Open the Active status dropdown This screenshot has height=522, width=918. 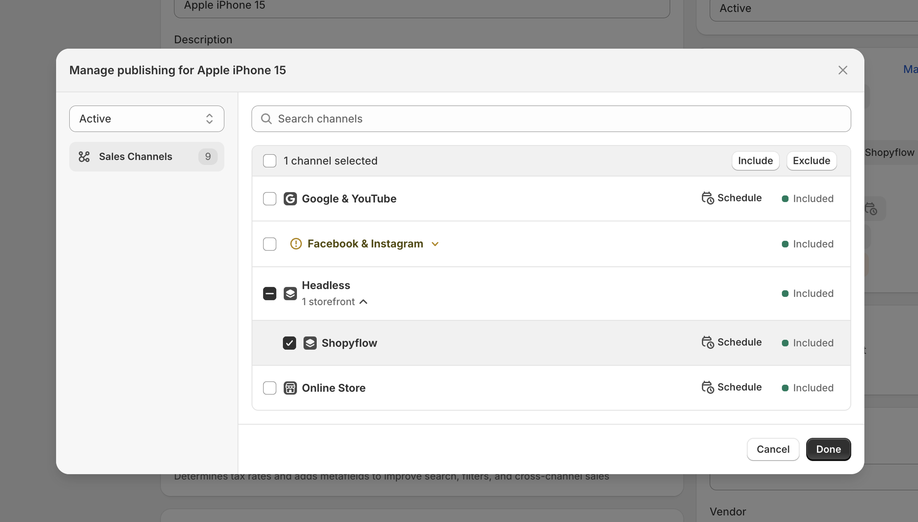click(147, 119)
